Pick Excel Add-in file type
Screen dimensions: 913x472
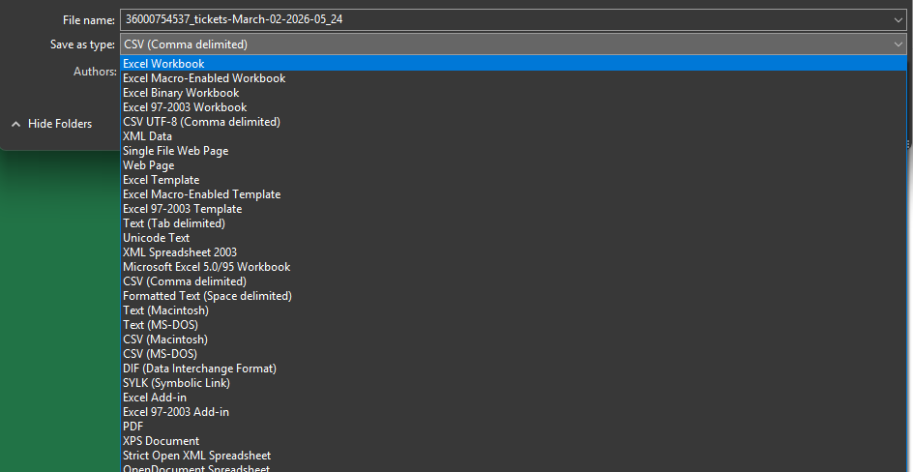coord(513,398)
